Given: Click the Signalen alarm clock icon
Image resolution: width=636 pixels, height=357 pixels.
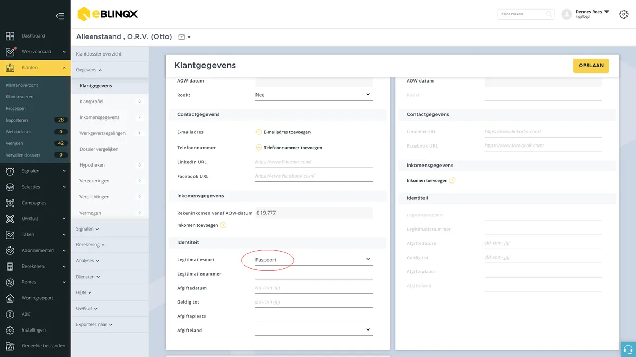Looking at the screenshot, I should click(10, 171).
